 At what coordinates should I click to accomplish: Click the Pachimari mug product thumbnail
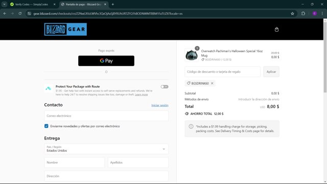click(x=192, y=55)
